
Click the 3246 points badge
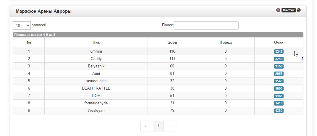[x=279, y=51]
